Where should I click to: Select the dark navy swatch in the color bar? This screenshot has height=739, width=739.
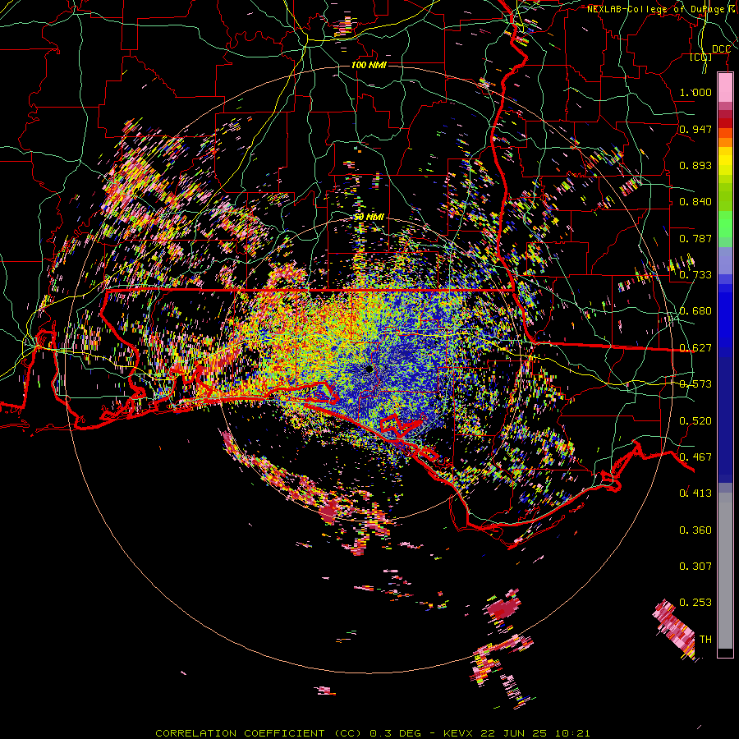click(725, 415)
